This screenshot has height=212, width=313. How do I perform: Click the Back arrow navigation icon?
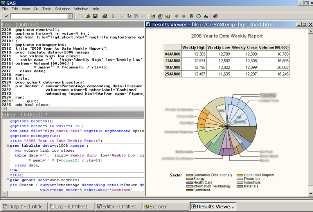176,16
